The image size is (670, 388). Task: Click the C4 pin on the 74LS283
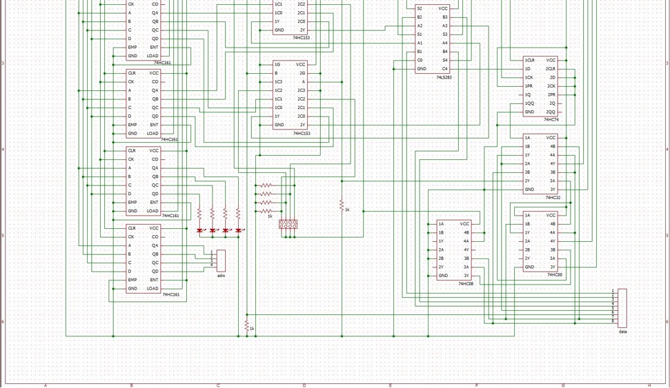[x=444, y=69]
